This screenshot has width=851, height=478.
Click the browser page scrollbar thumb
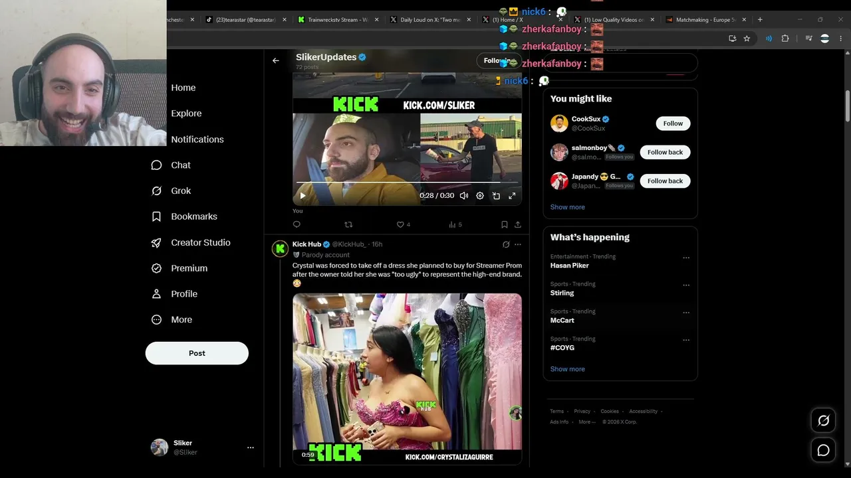tap(848, 106)
